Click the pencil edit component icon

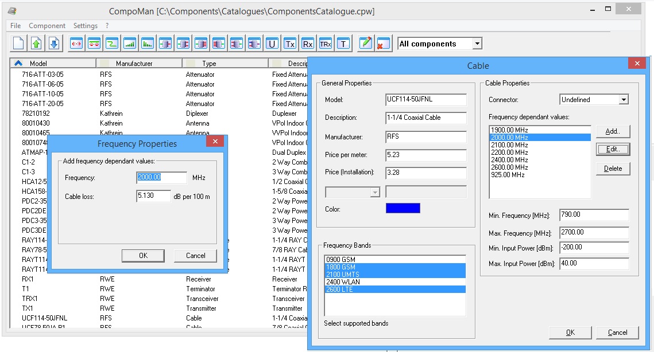click(x=365, y=44)
